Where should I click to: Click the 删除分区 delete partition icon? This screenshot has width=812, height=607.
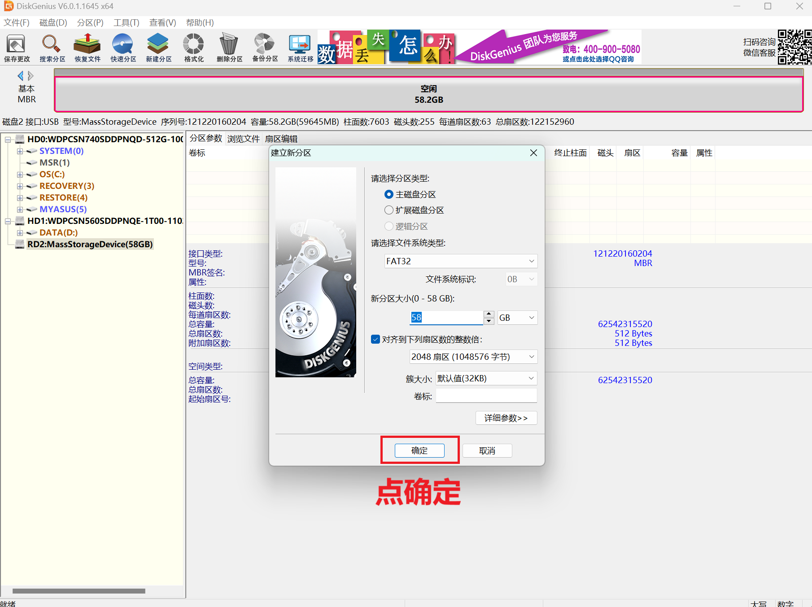229,48
